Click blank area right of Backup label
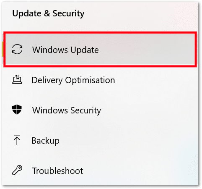The height and width of the screenshot is (189, 202). pos(128,141)
